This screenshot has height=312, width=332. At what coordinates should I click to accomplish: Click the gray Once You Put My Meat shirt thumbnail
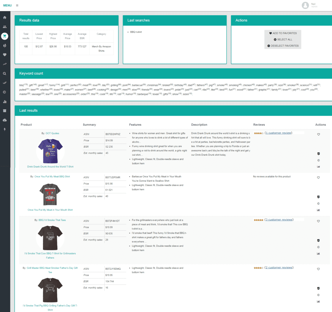tap(50, 194)
